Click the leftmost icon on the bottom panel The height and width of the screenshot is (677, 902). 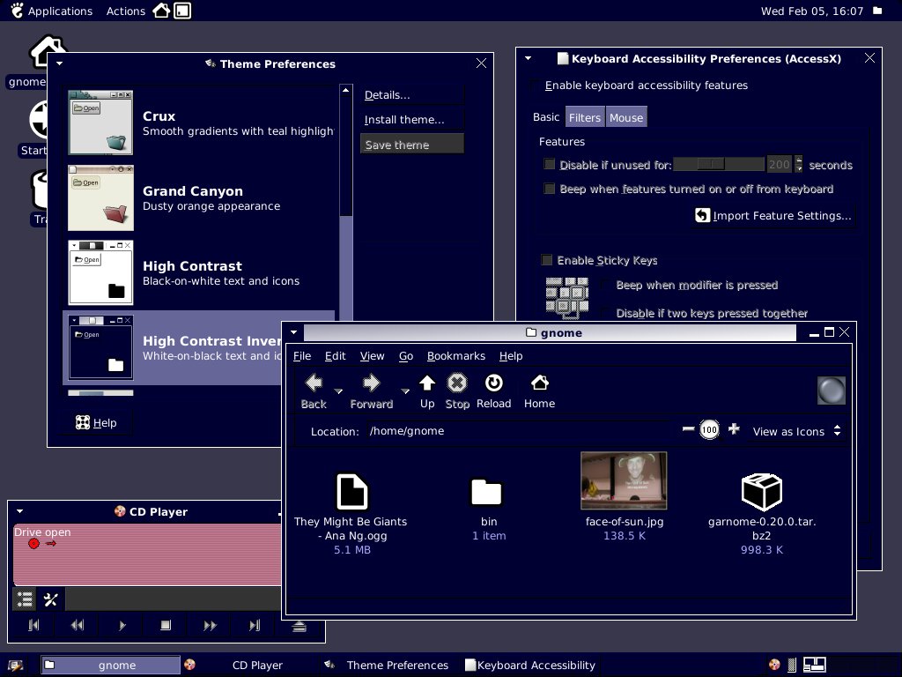[16, 666]
